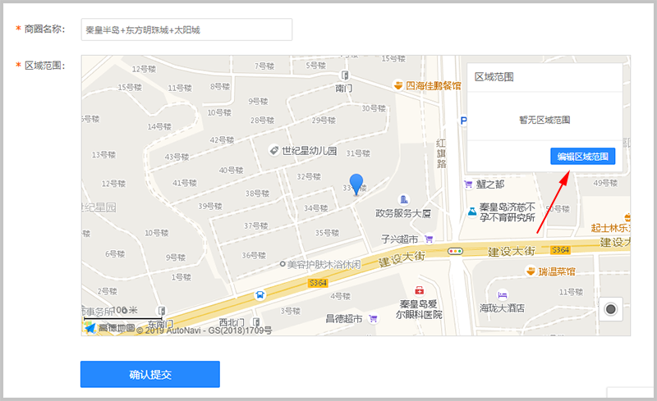The height and width of the screenshot is (401, 657).
Task: Click the 编辑区域范围 button
Action: (582, 156)
